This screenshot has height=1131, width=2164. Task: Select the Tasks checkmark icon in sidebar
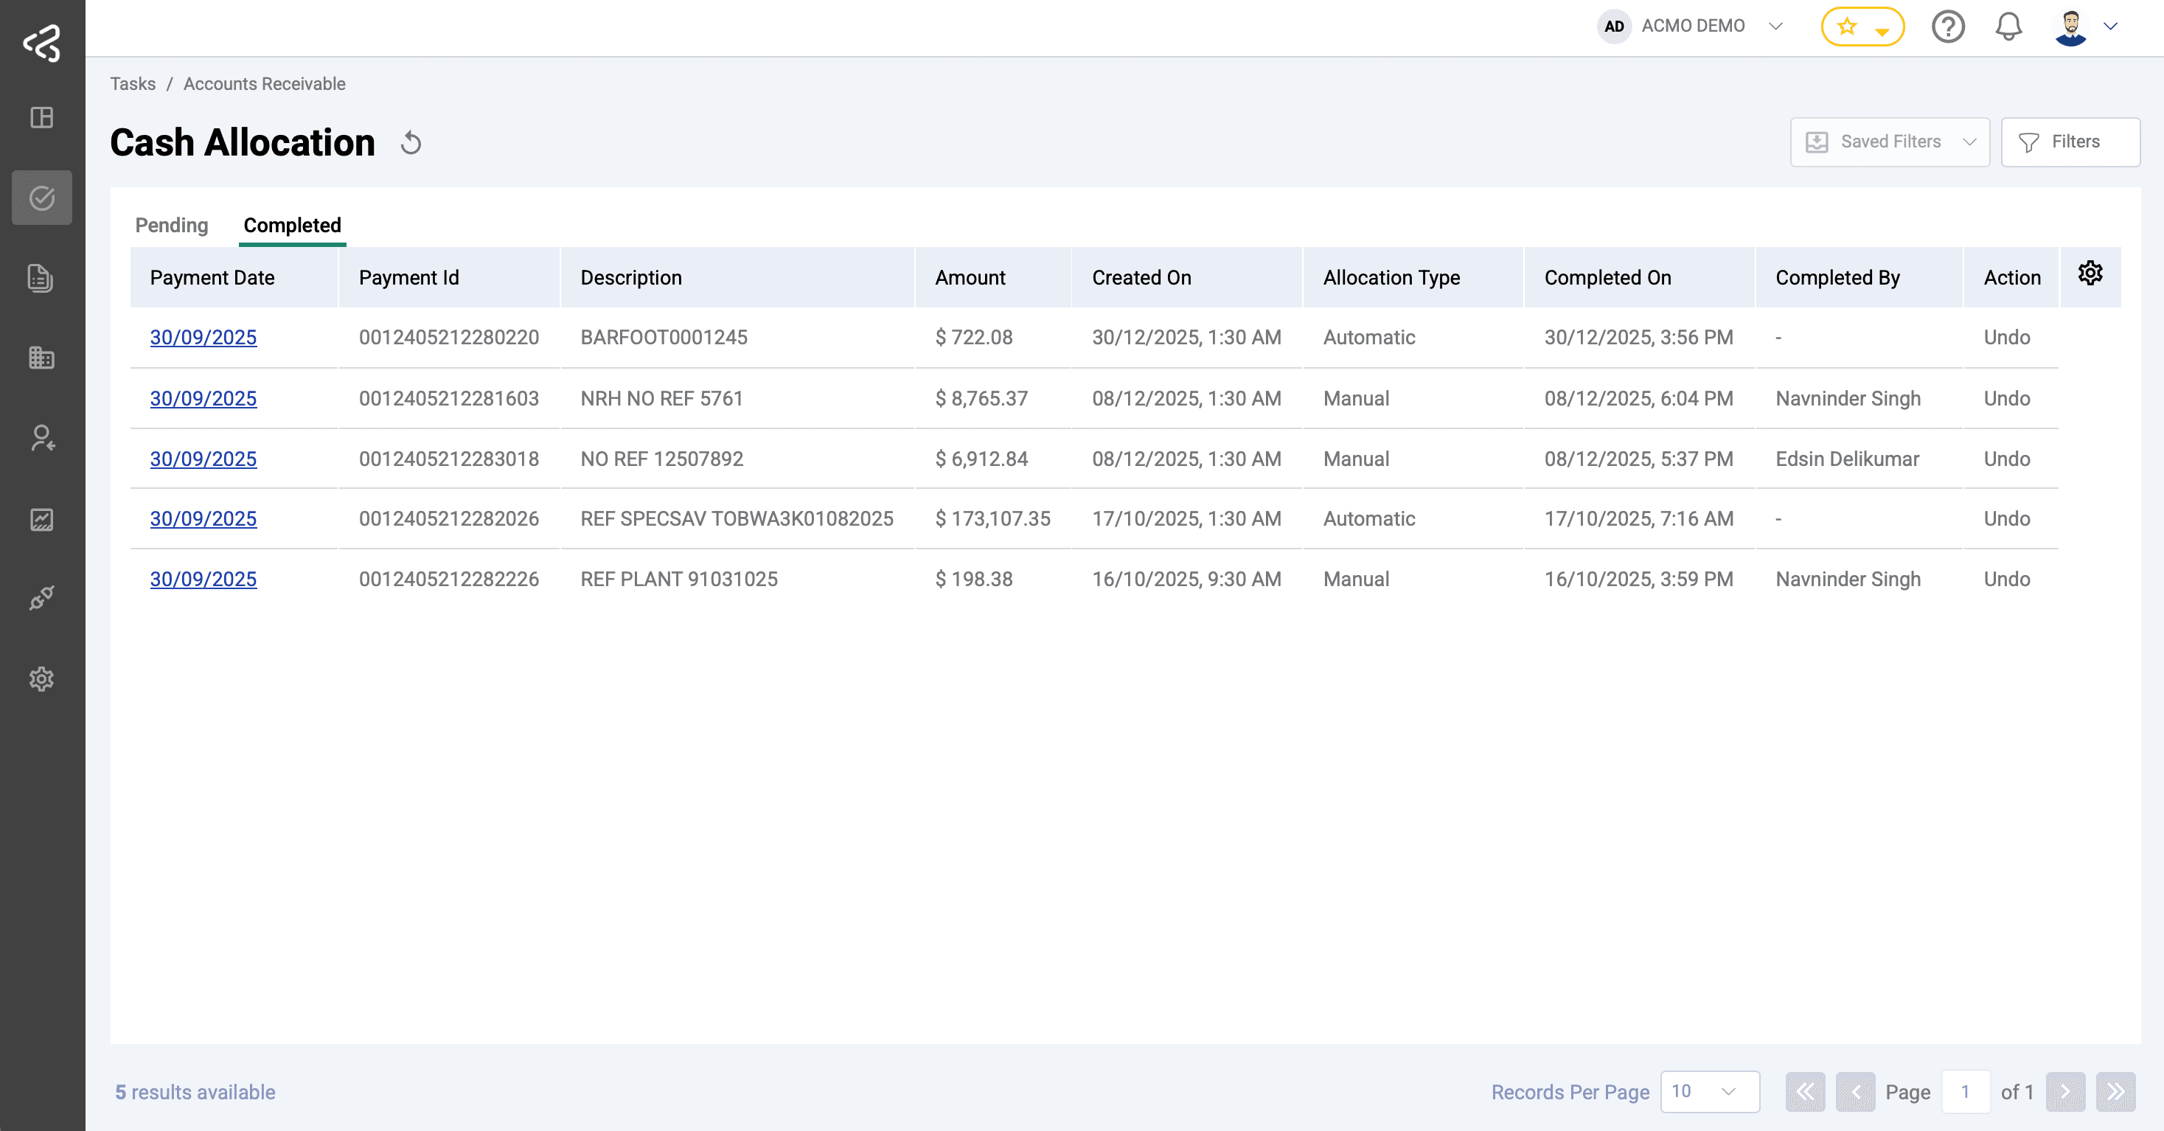coord(42,198)
